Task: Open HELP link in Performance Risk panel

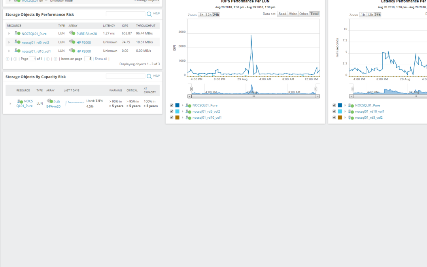Action: pyautogui.click(x=157, y=13)
